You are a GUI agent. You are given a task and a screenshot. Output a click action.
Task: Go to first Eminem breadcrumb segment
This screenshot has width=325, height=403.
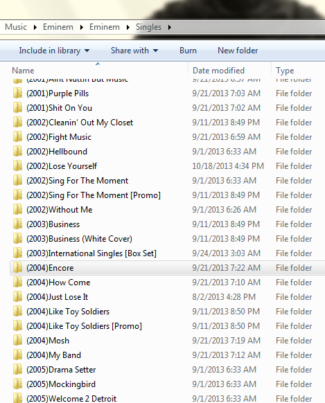[x=58, y=27]
